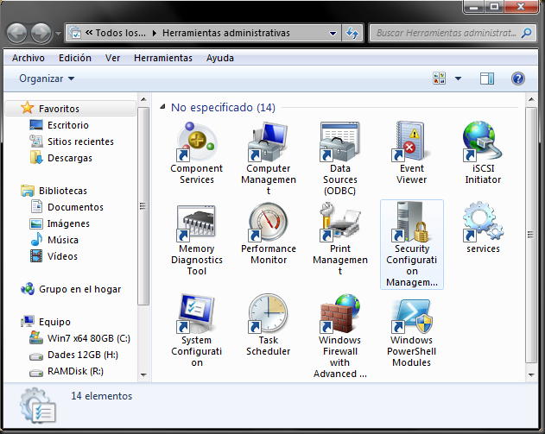Open view options dropdown arrow
Screen dimensions: 545x434
[x=458, y=79]
